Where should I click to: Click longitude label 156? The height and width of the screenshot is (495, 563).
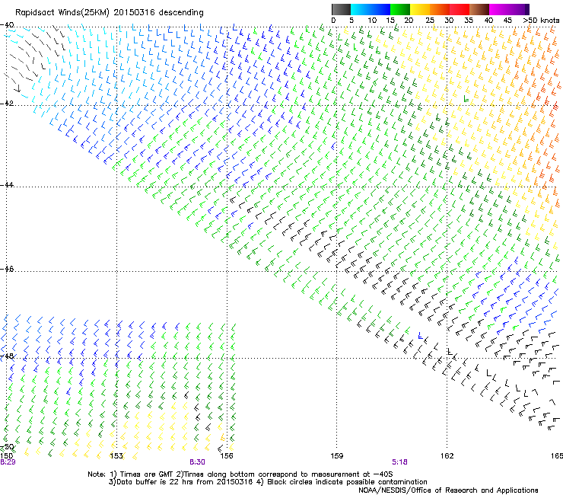click(227, 456)
